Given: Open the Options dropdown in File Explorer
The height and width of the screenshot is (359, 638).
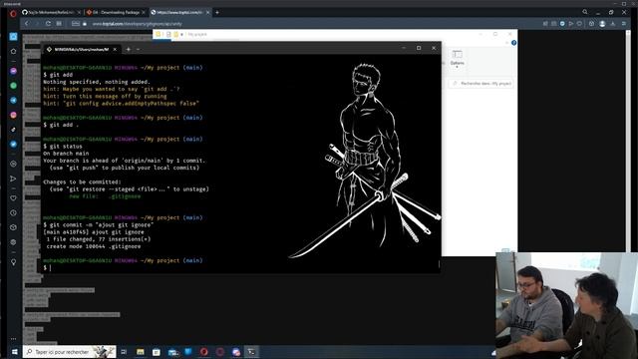Looking at the screenshot, I should click(x=457, y=58).
